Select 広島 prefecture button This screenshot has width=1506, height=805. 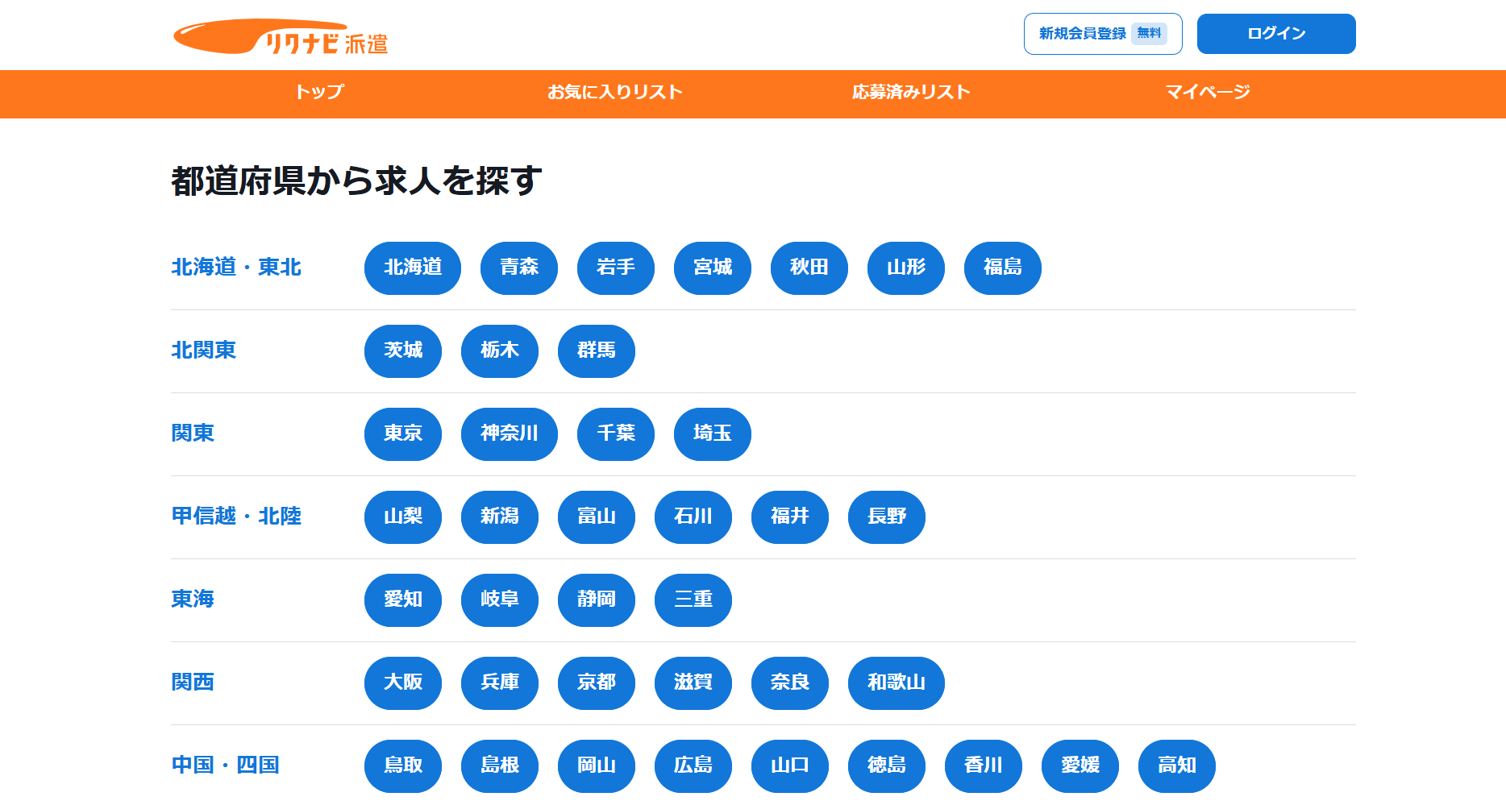point(693,766)
